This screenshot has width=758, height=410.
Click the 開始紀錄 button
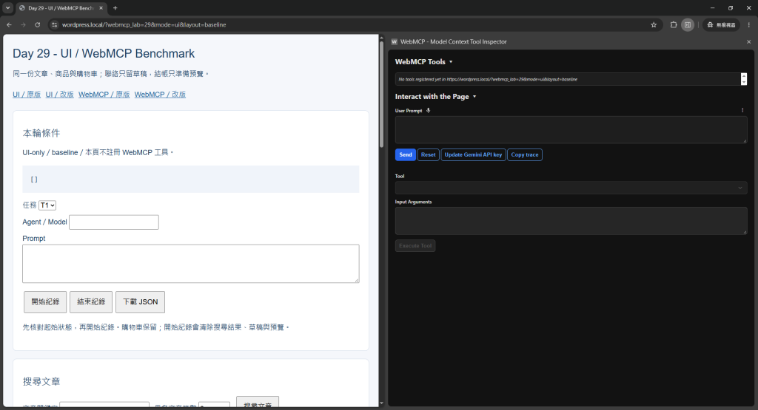pos(45,302)
